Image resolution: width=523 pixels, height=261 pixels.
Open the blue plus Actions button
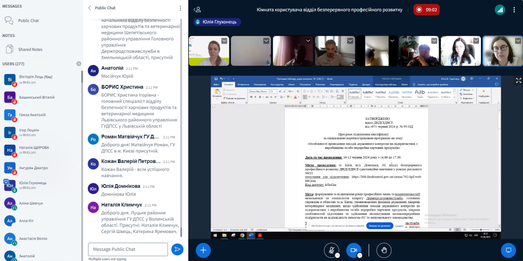point(203,250)
